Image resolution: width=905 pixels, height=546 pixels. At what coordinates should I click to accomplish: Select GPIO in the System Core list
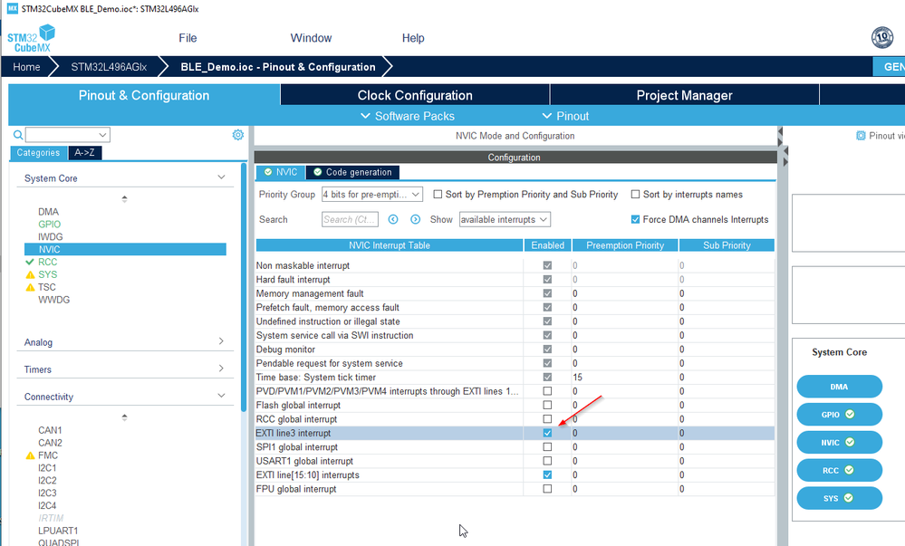click(x=50, y=224)
